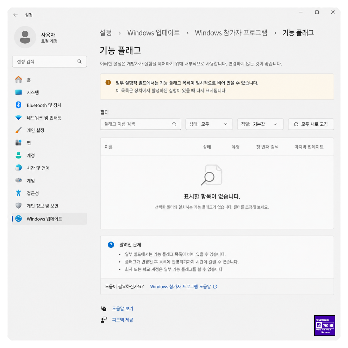Image resolution: width=348 pixels, height=348 pixels.
Task: Click the Accessibility figure icon
Action: pos(19,193)
